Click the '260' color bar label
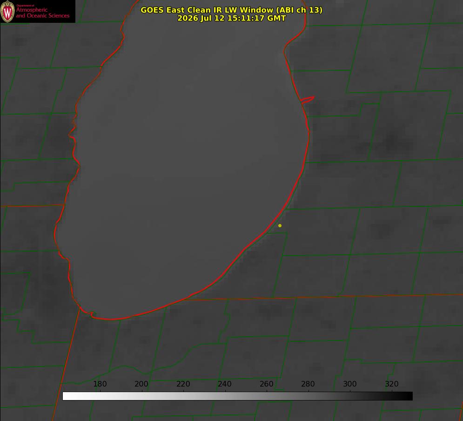 (266, 384)
